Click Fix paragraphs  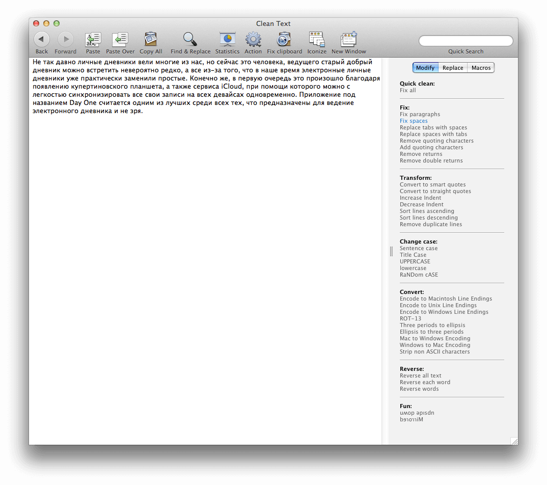point(420,114)
